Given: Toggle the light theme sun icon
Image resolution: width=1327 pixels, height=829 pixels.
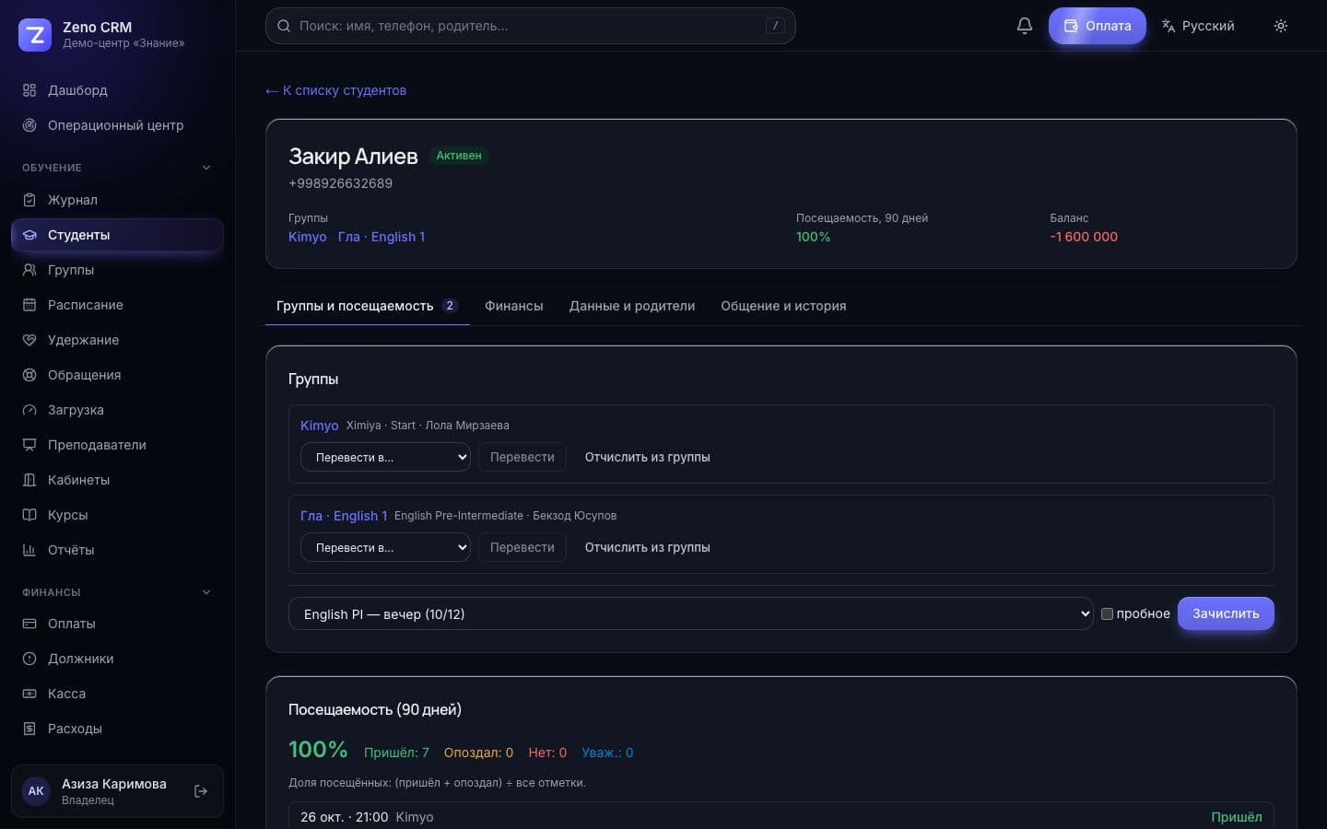Looking at the screenshot, I should pos(1281,26).
